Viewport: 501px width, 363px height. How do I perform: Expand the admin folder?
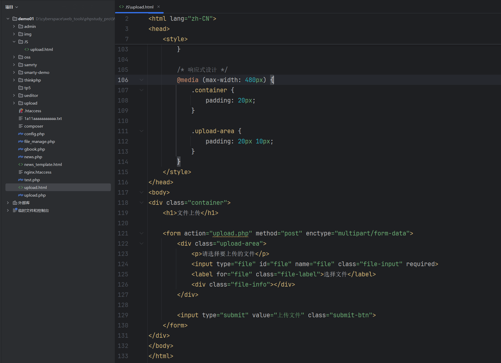point(14,26)
